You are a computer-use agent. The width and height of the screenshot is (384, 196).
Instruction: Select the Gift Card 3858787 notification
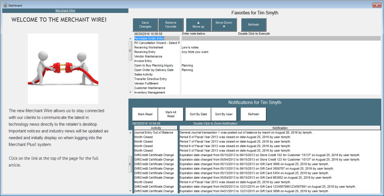coord(257,169)
